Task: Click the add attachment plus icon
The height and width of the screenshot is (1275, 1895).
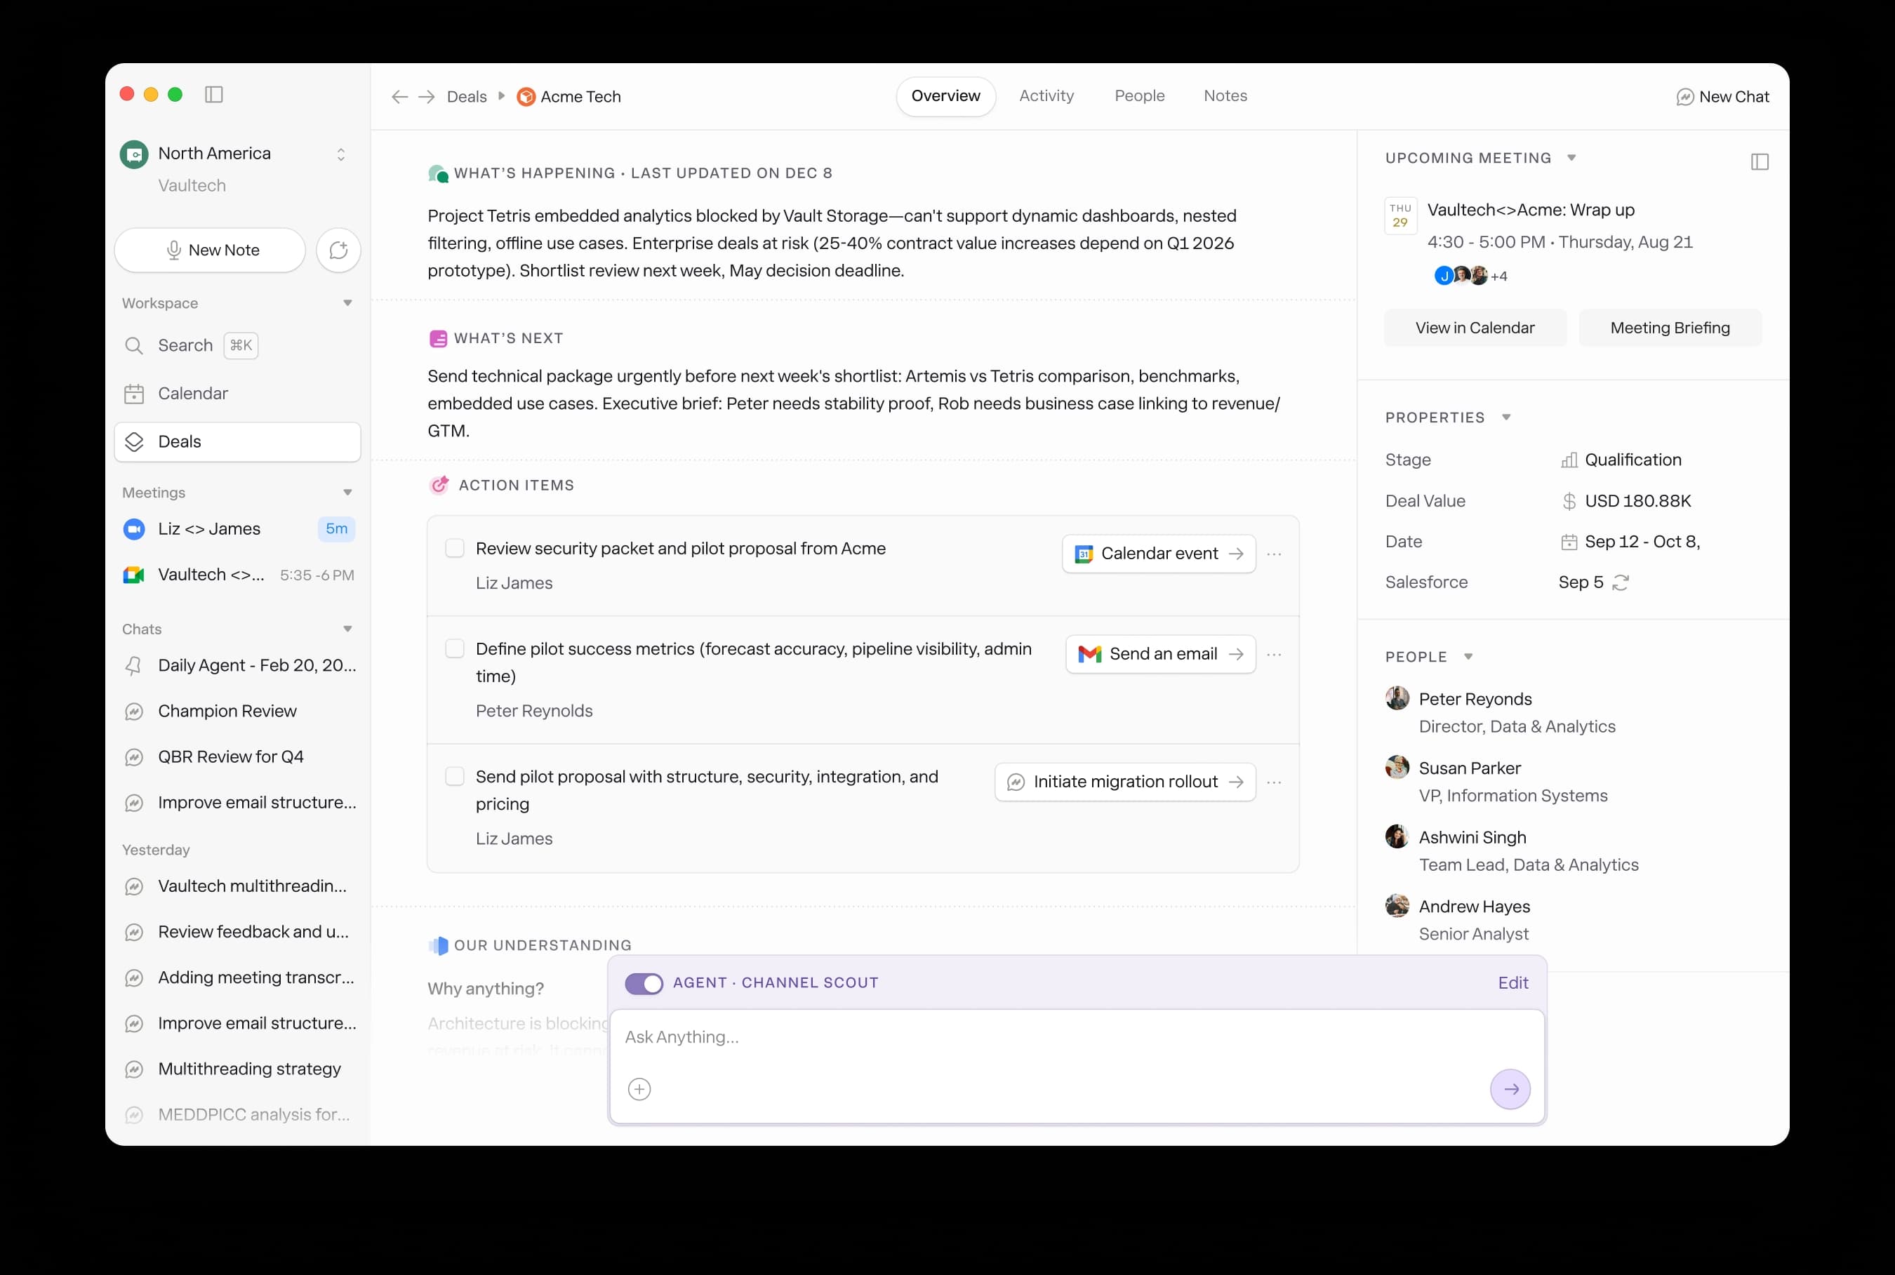Action: (639, 1089)
